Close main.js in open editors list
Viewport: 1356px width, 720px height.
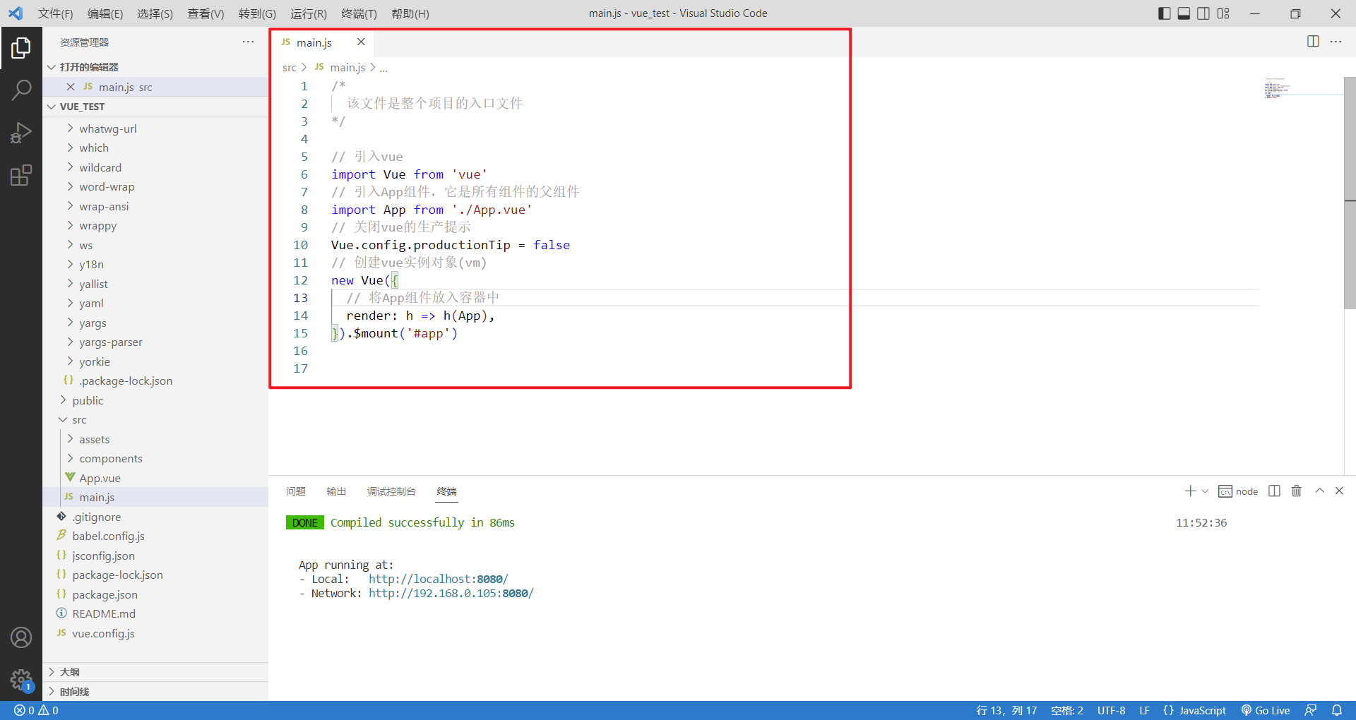pyautogui.click(x=70, y=87)
